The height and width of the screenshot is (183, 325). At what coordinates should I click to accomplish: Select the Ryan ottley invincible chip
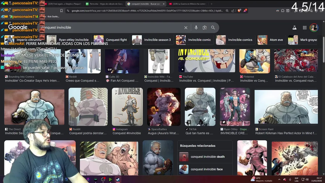click(x=69, y=40)
